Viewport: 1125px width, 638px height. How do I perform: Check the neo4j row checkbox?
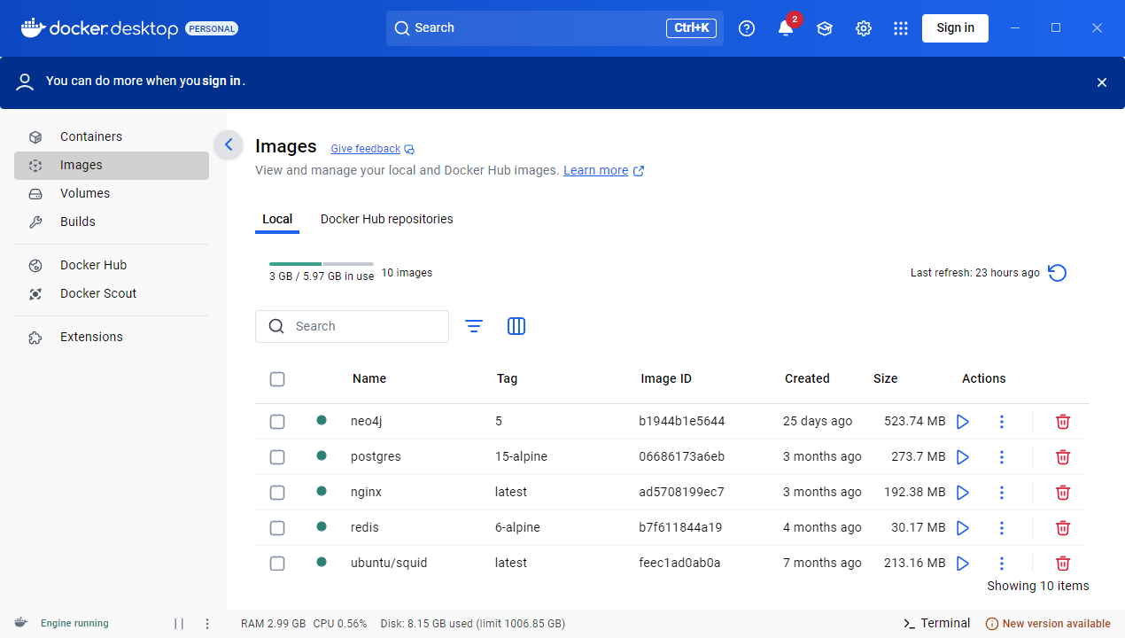click(x=277, y=422)
